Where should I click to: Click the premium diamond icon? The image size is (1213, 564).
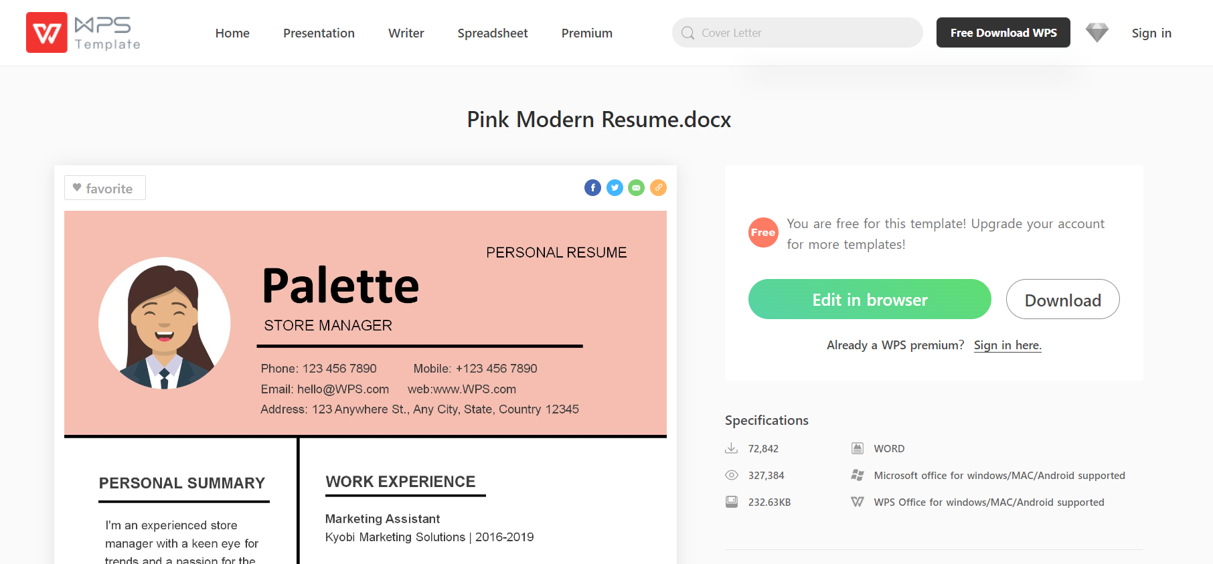[1097, 32]
